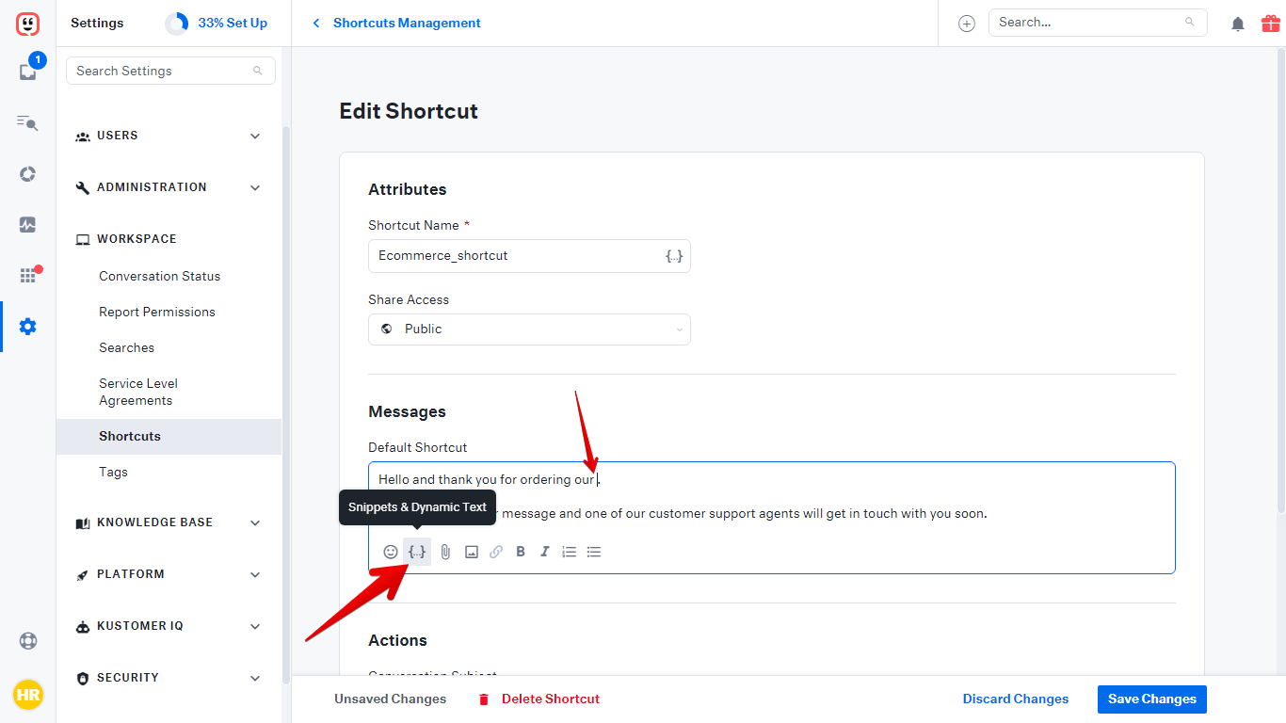Click into the Default Shortcut message text
The height and width of the screenshot is (723, 1286).
click(x=771, y=497)
